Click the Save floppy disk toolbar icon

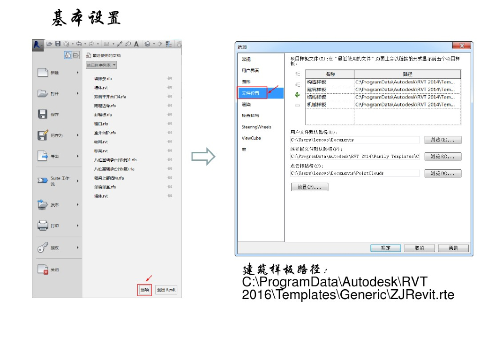point(58,44)
